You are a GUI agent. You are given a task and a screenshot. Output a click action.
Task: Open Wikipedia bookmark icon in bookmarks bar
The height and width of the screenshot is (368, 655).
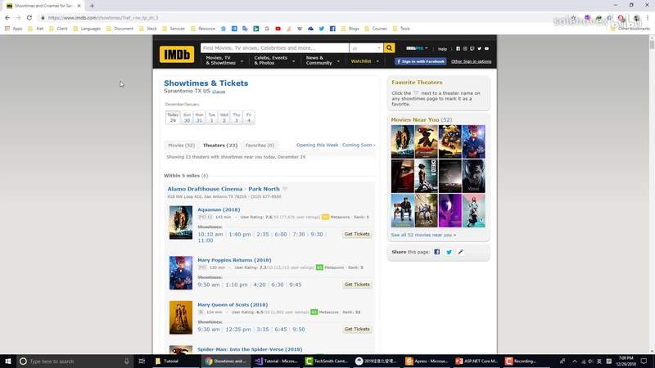pyautogui.click(x=300, y=29)
